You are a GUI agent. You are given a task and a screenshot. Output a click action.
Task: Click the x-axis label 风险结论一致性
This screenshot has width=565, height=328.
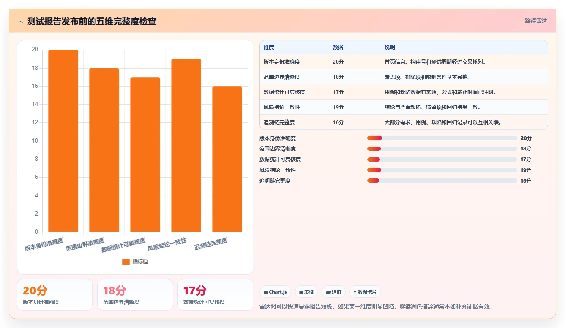pyautogui.click(x=167, y=244)
